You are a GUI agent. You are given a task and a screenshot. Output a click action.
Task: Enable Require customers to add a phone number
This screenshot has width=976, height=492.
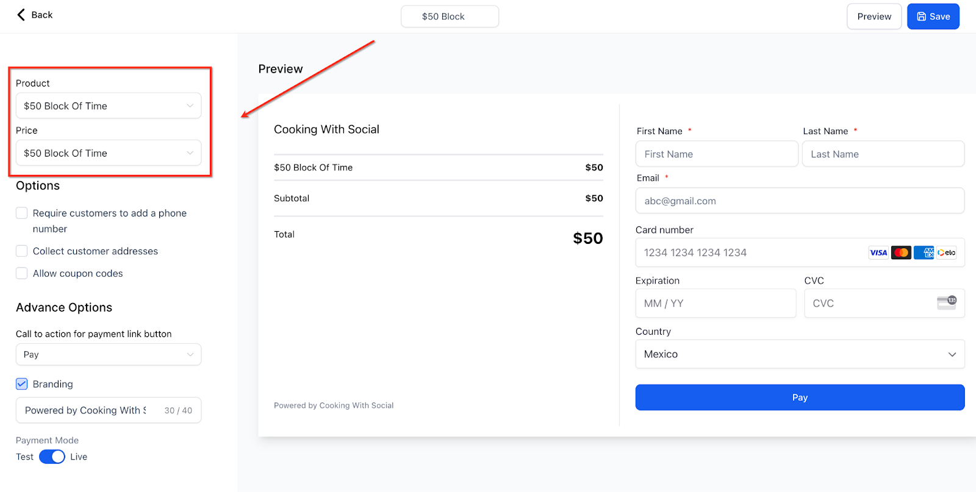22,213
